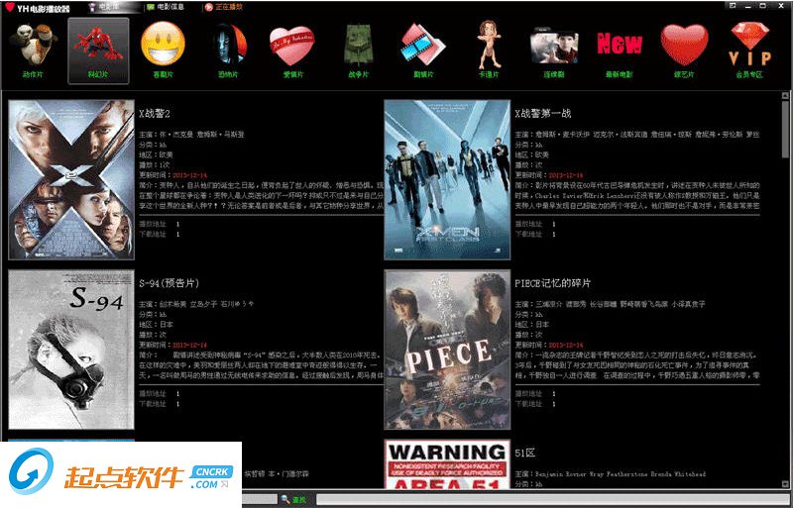
Task: Click the movie list scrollbar up arrow
Action: pos(785,96)
